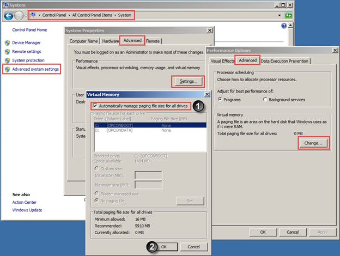
Task: Open the Windows Update link
Action: point(27,210)
